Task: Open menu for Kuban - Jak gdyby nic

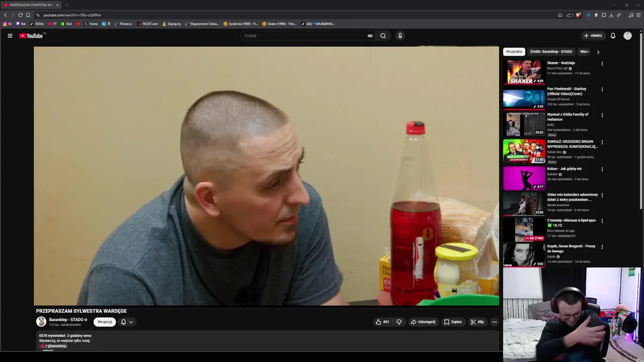Action: pos(602,169)
